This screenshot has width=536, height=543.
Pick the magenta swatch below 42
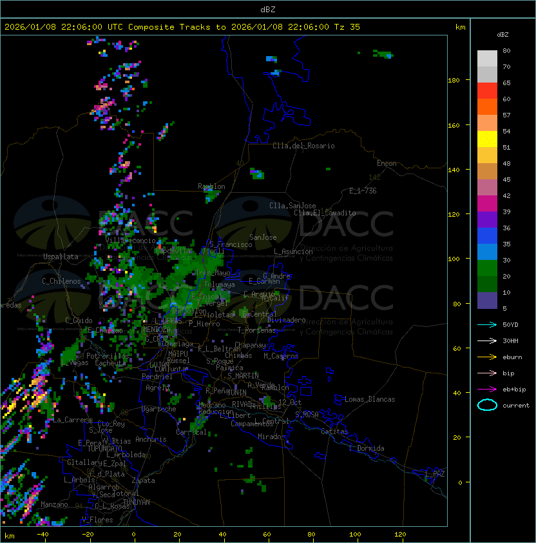pyautogui.click(x=487, y=204)
